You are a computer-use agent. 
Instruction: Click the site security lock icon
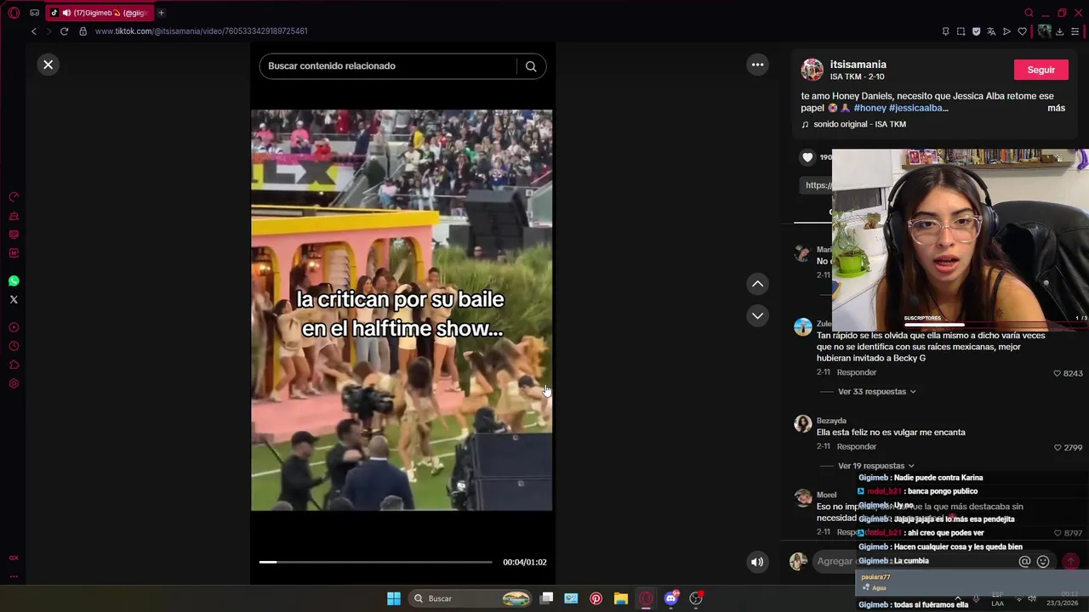(x=83, y=31)
